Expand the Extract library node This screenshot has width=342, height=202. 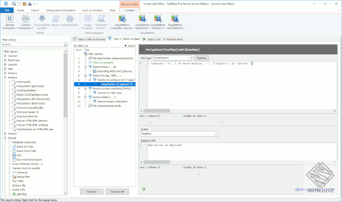tap(5, 134)
